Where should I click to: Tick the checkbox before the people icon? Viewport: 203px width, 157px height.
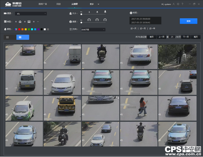pyautogui.click(x=16, y=22)
